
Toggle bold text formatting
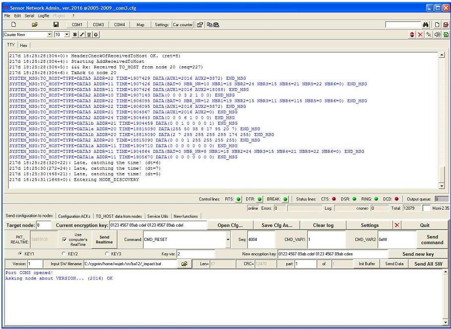(75, 35)
